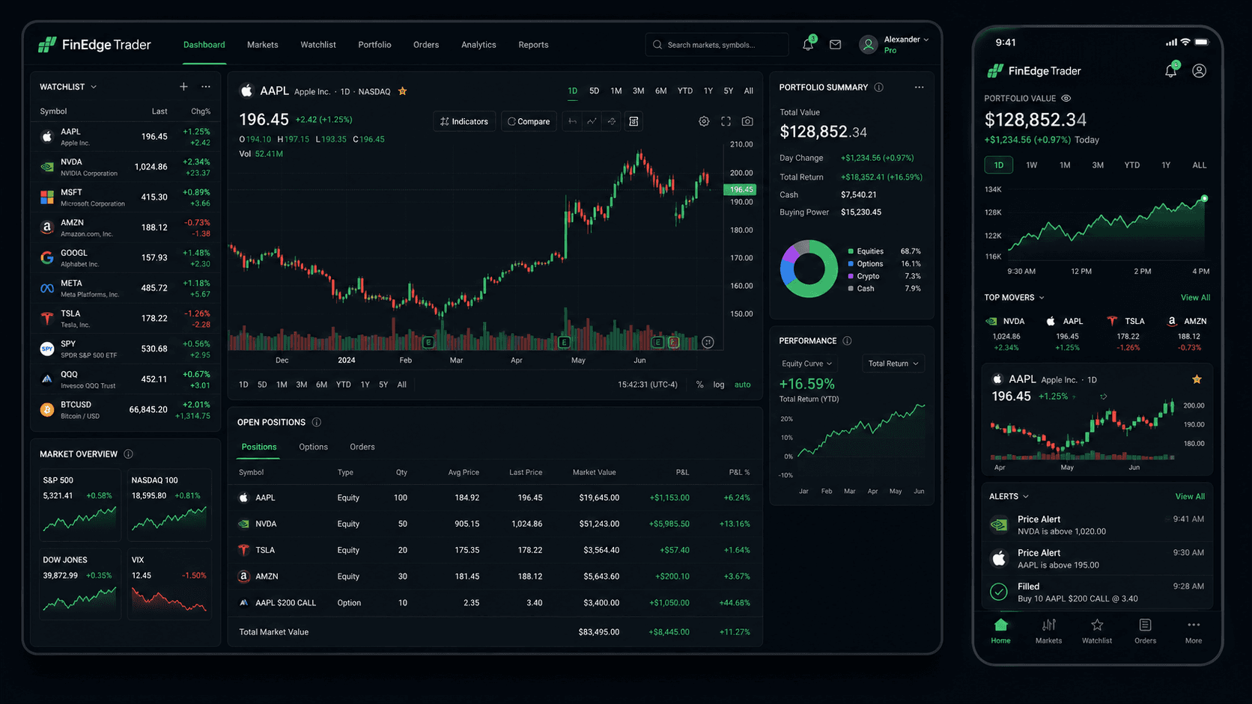
Task: Open More in mobile bottom nav
Action: [x=1194, y=631]
